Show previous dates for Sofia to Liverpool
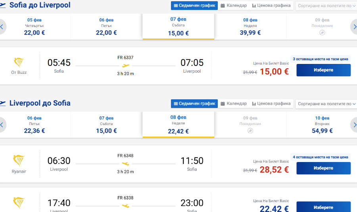 2,27
